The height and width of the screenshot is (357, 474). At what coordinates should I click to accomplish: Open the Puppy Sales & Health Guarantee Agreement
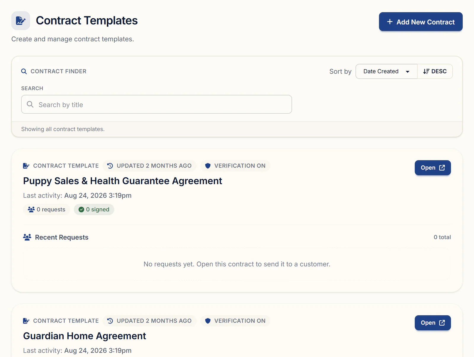(433, 168)
